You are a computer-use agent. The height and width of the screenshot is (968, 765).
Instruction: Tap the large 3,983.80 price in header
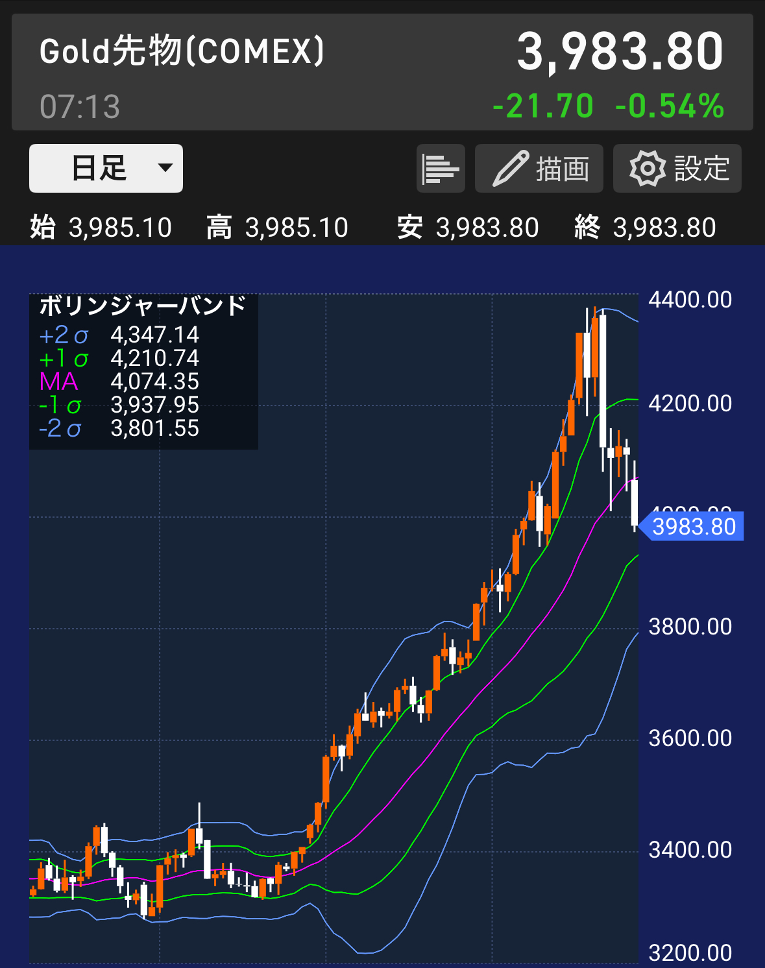620,51
